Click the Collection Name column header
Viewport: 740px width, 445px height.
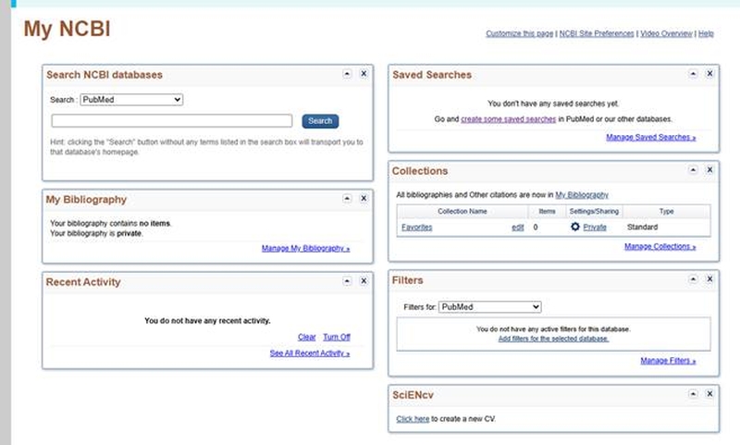coord(462,212)
